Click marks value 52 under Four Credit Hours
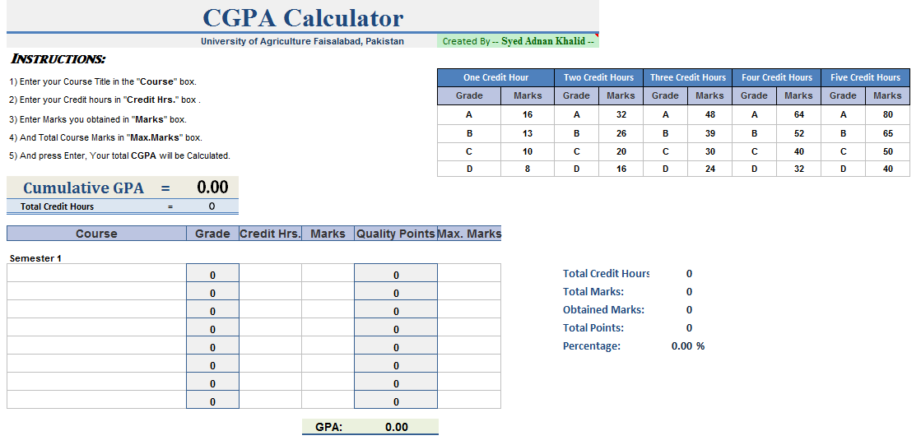Screen dimensions: 921x445 (799, 133)
